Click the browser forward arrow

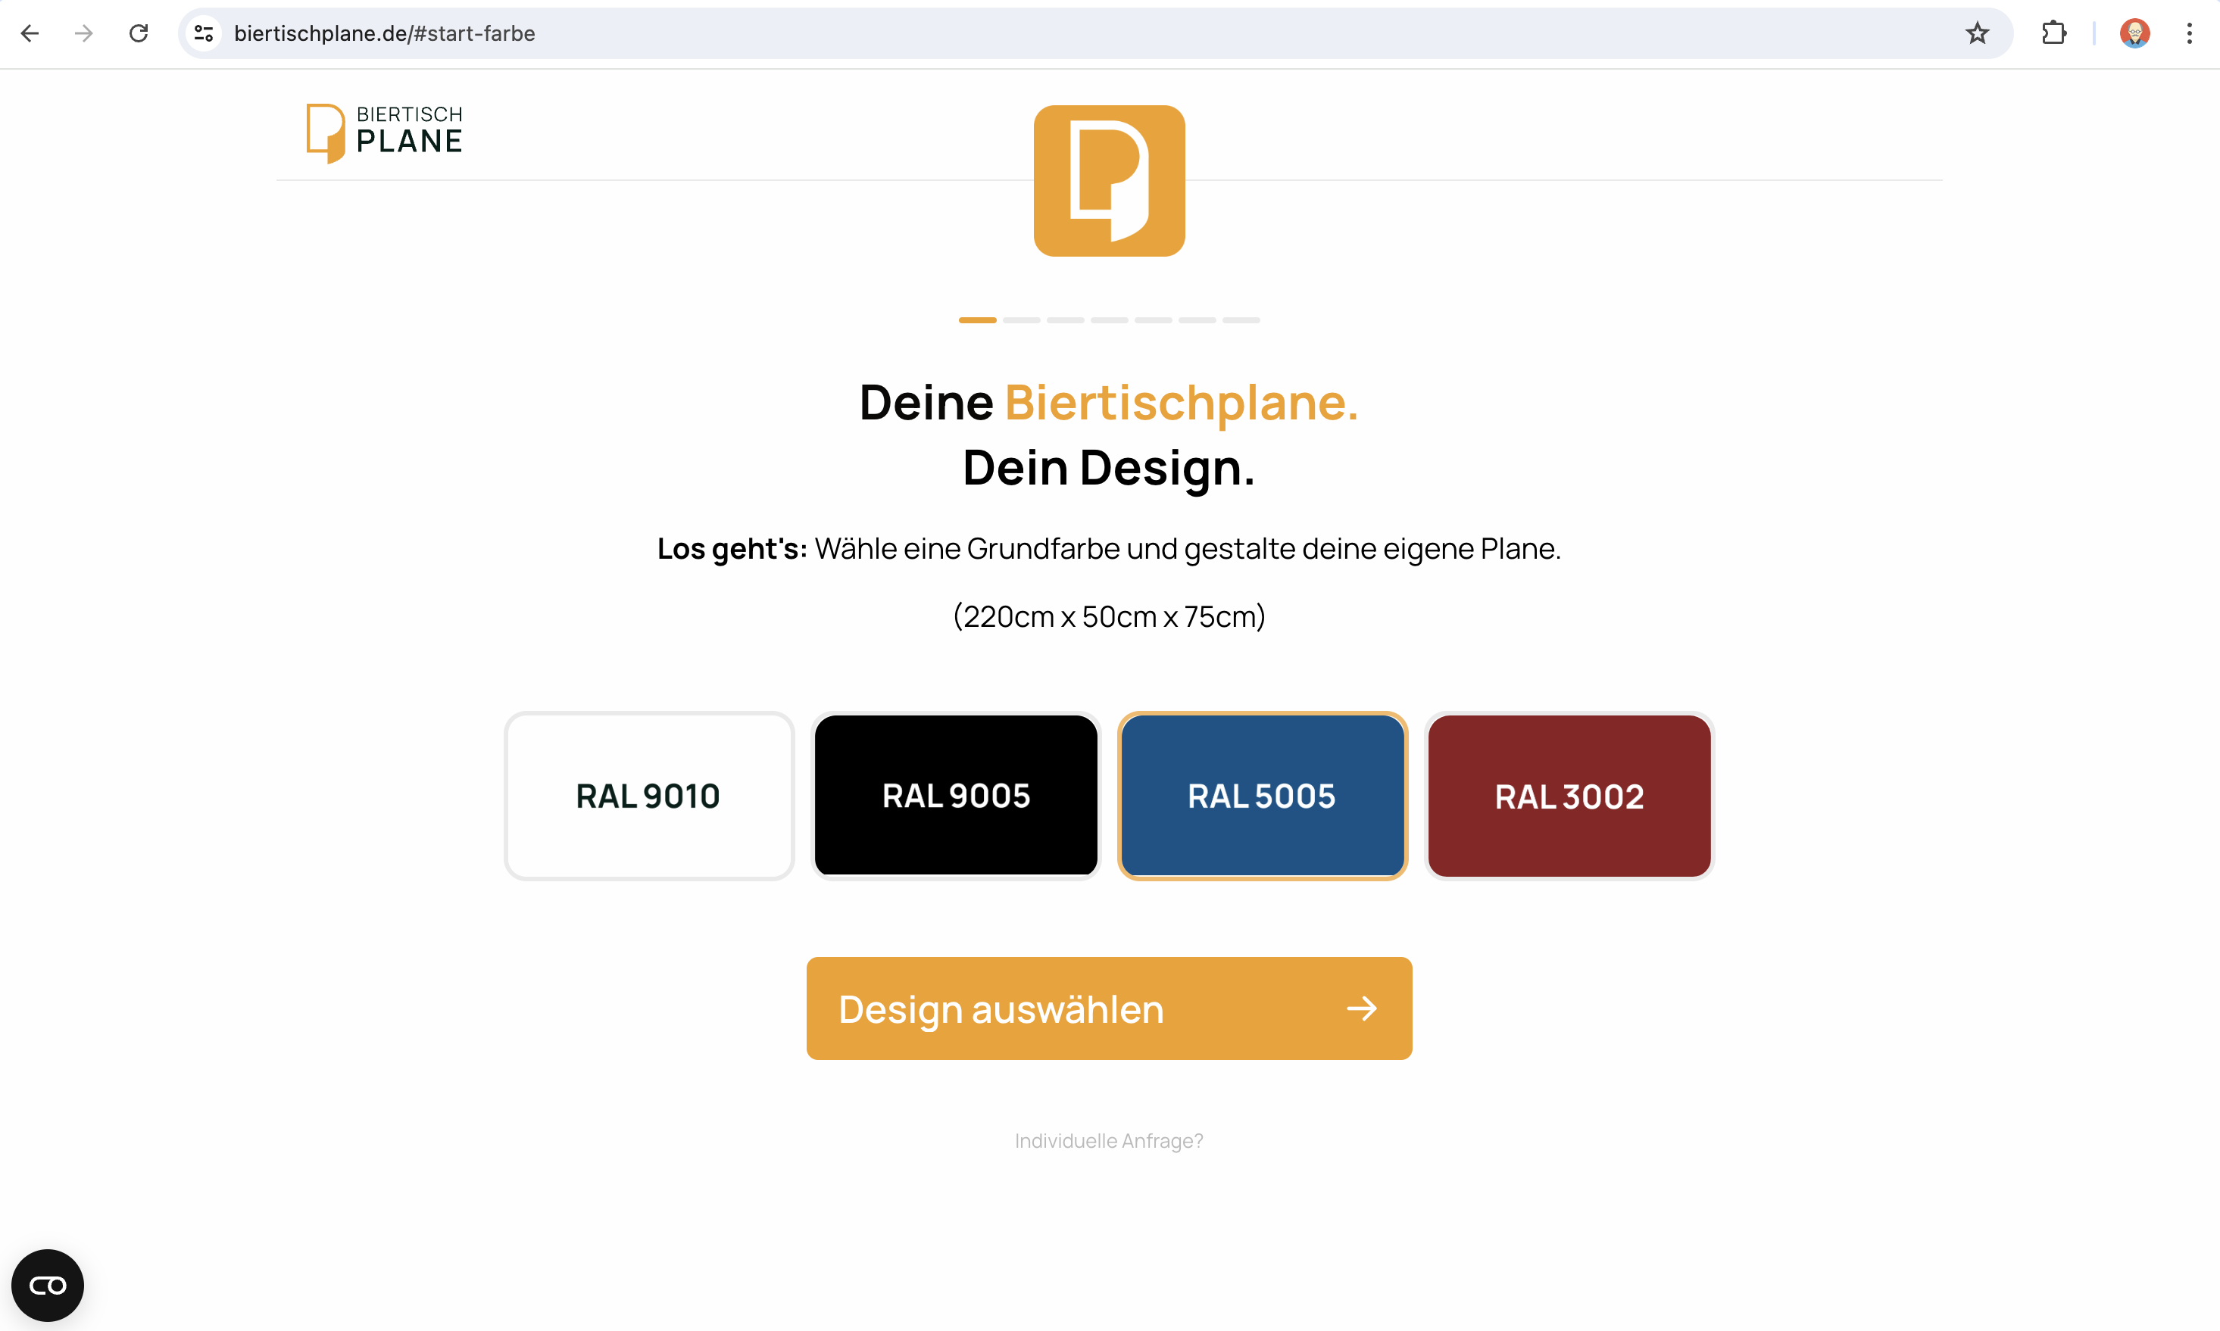click(x=83, y=33)
